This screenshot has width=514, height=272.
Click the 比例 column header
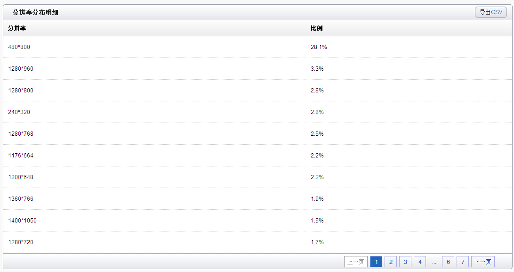coord(317,28)
